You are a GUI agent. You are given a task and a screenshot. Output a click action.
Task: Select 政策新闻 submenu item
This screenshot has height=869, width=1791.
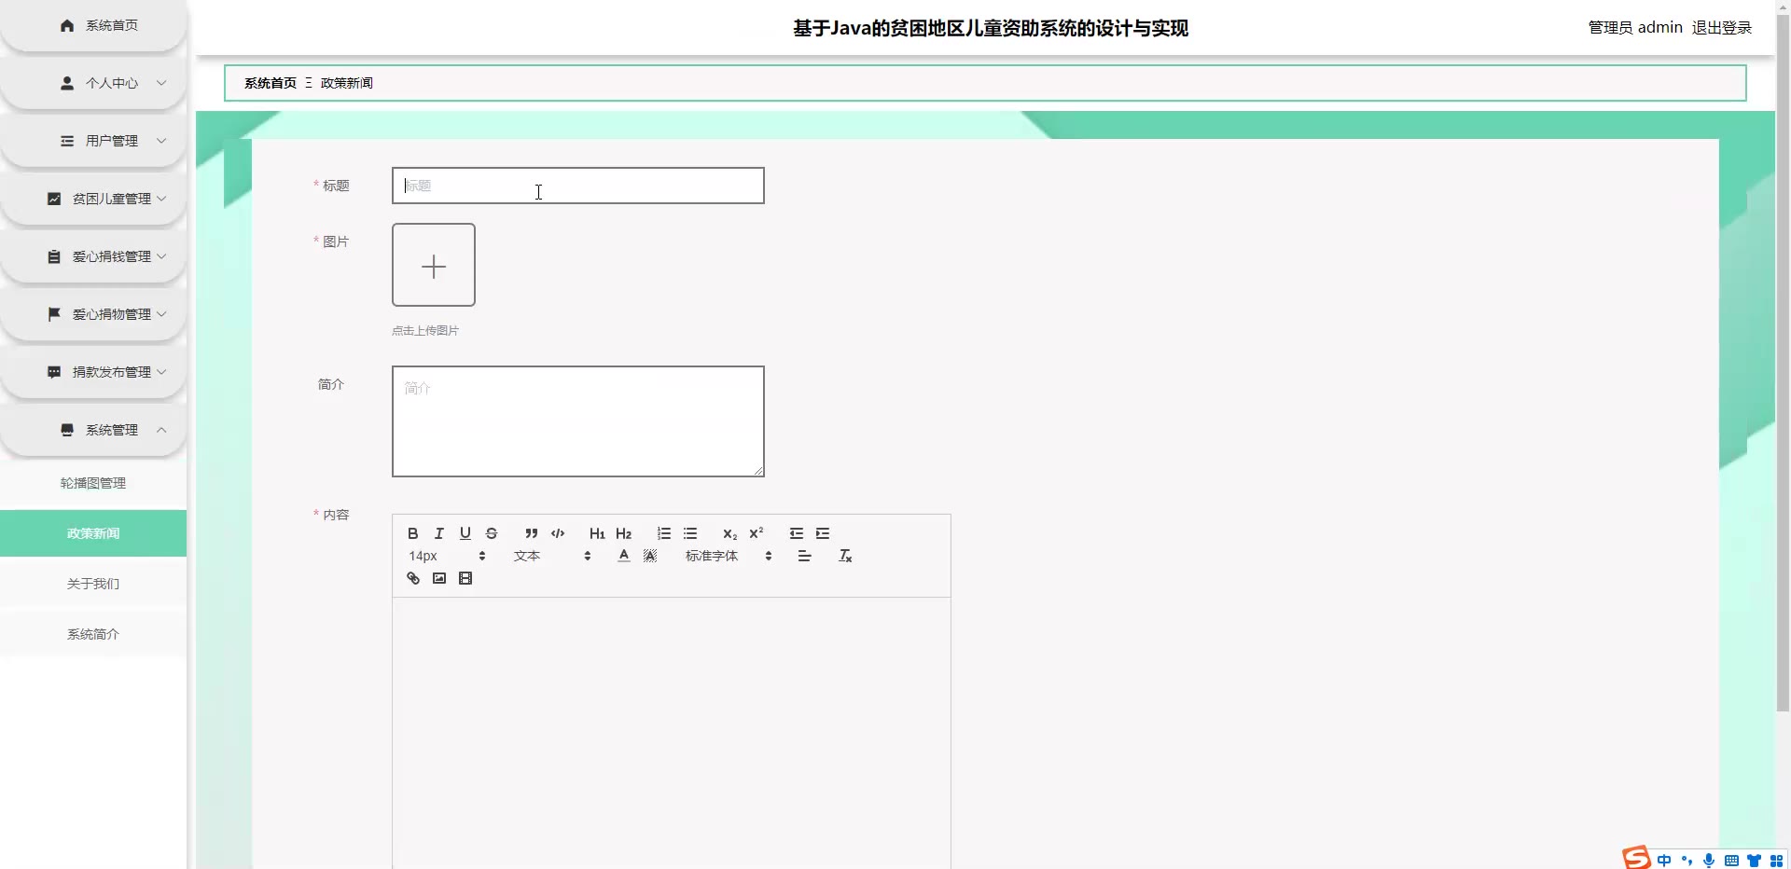[93, 533]
